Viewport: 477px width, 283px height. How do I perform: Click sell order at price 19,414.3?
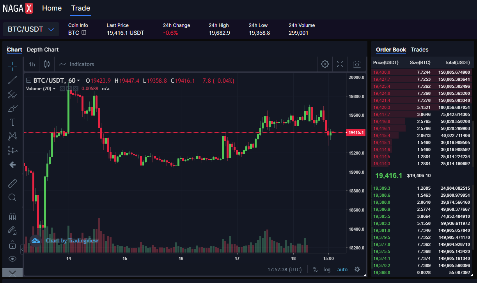(422, 164)
